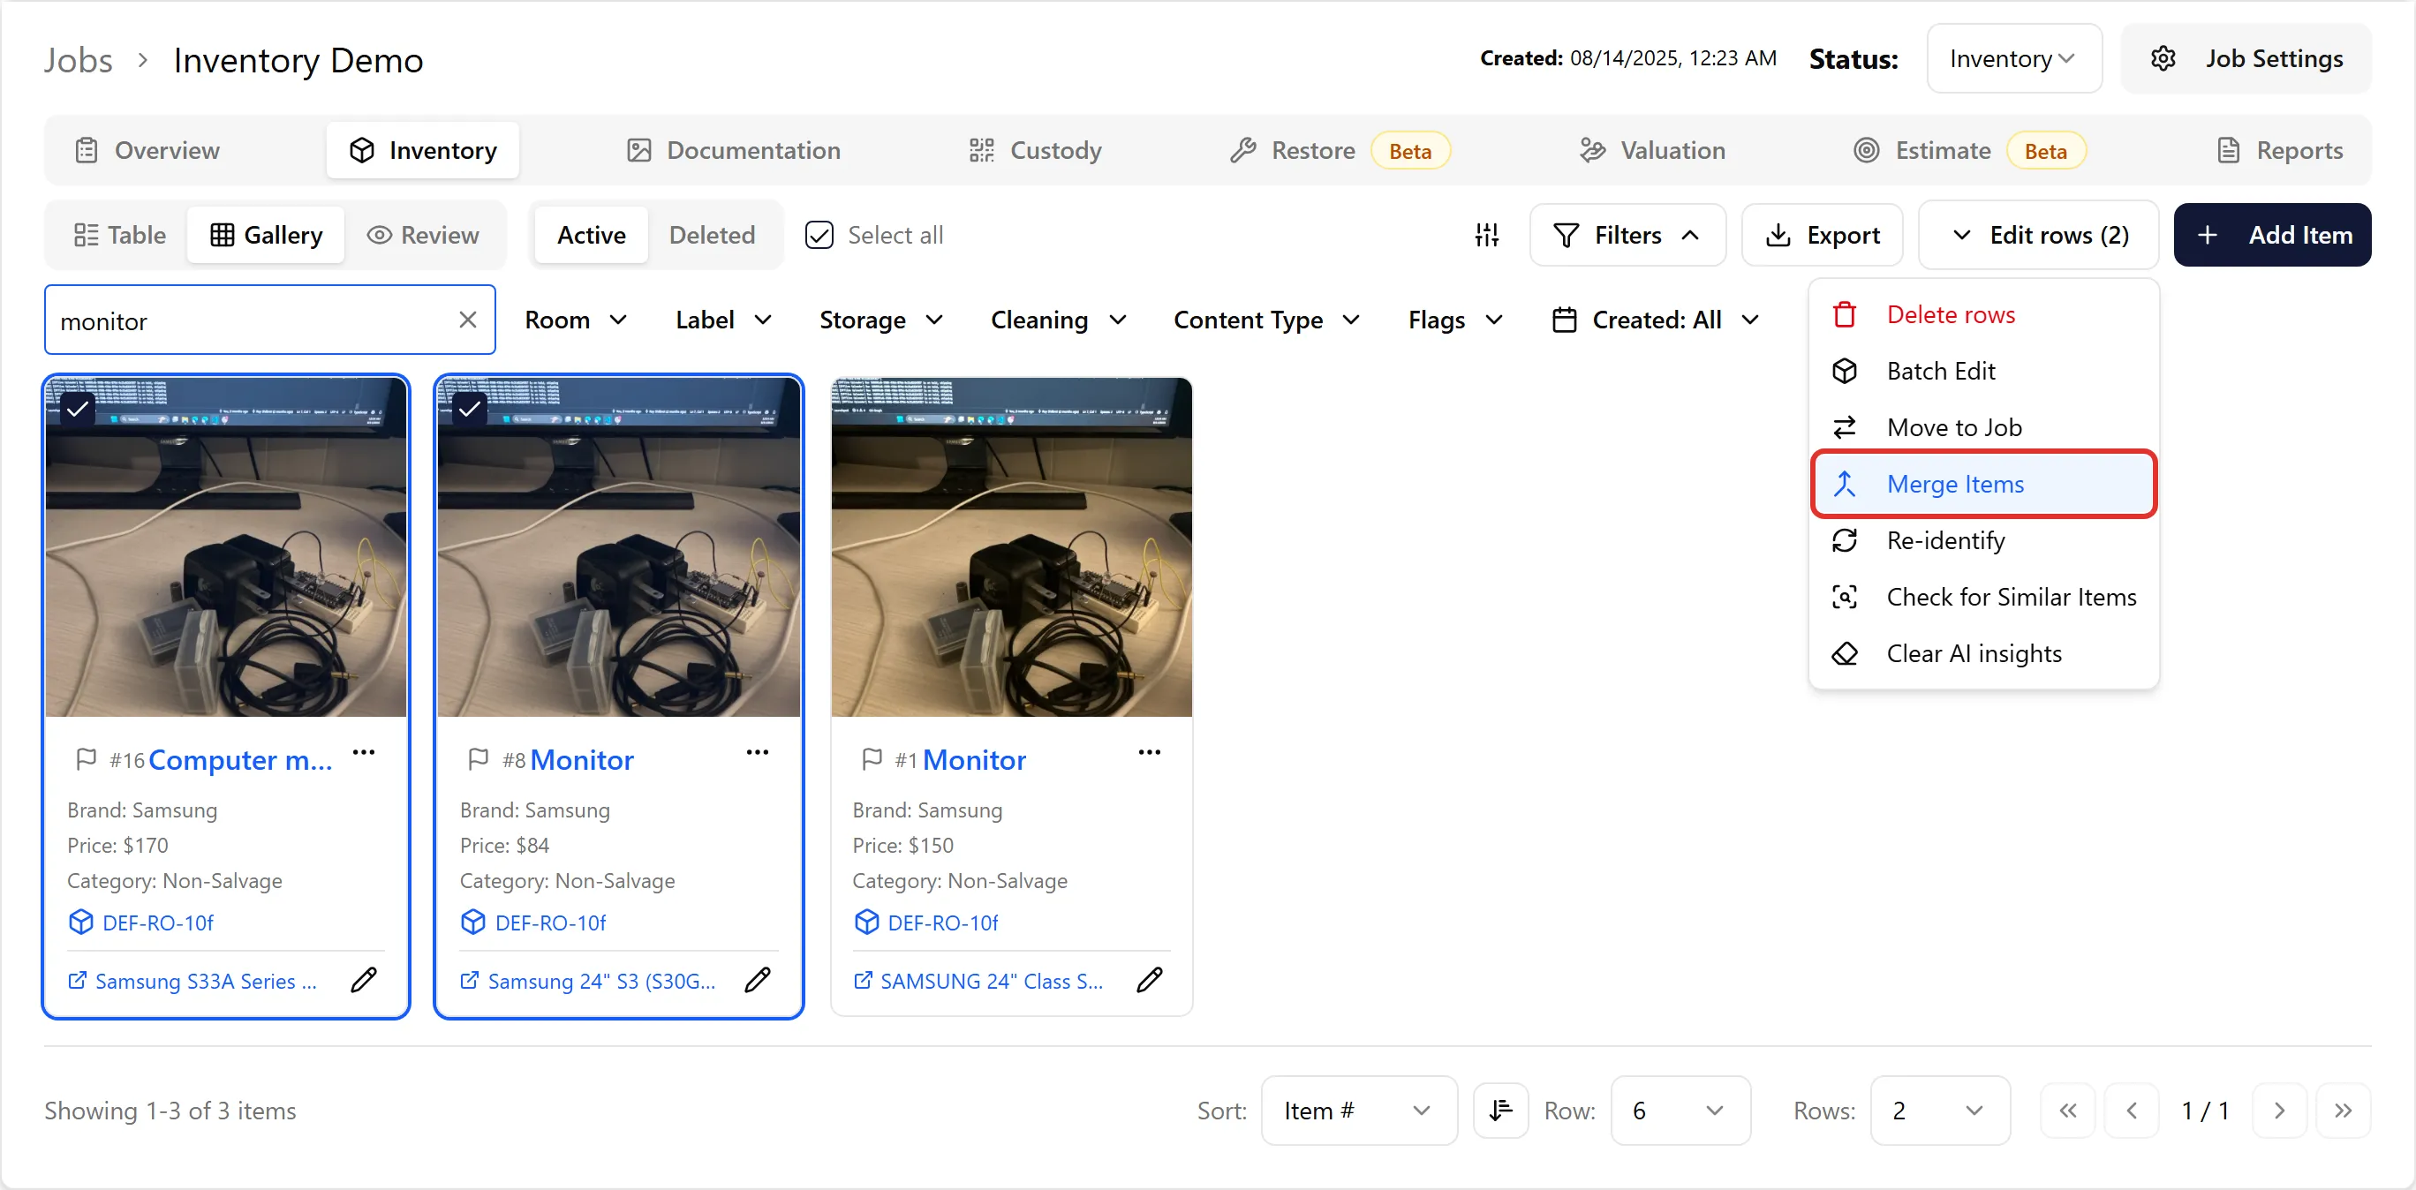Expand the Storage filter
Viewport: 2416px width, 1190px height.
880,320
